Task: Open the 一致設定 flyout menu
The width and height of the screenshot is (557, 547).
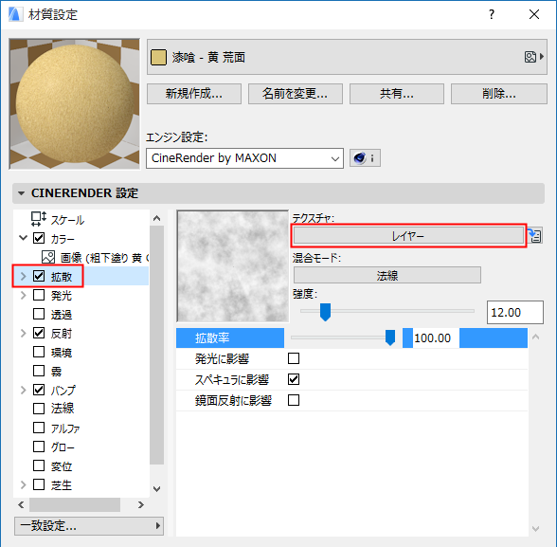Action: pos(89,526)
